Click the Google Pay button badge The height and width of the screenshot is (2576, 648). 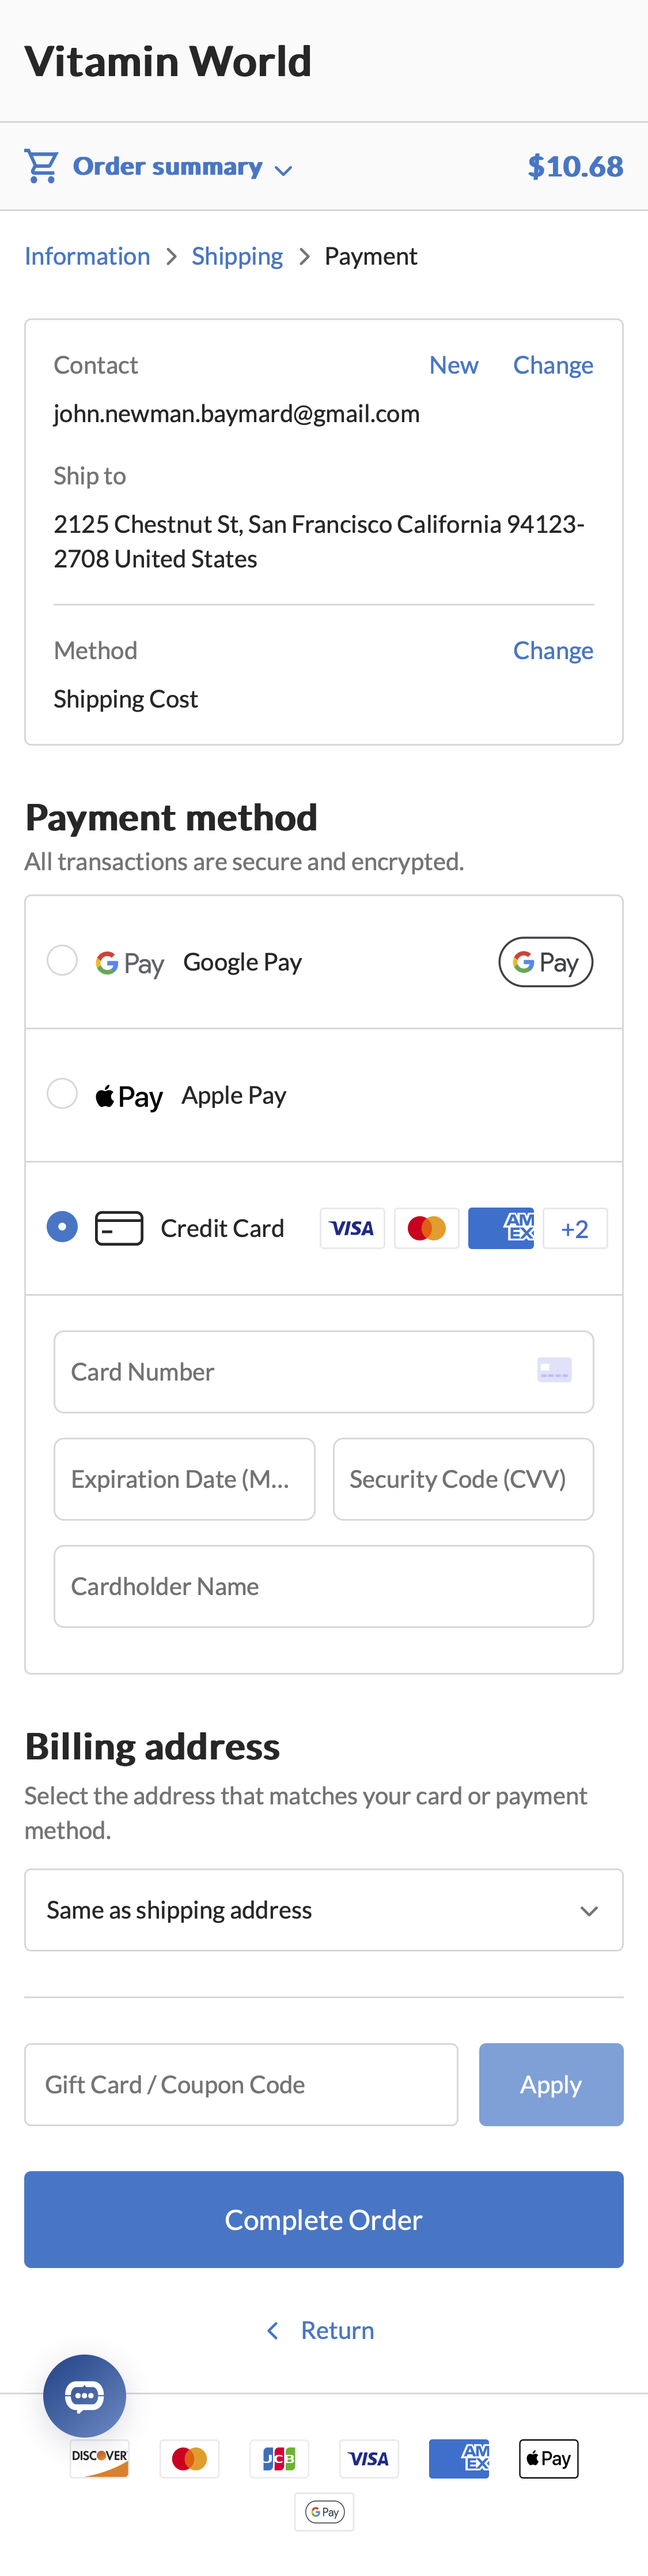point(545,962)
